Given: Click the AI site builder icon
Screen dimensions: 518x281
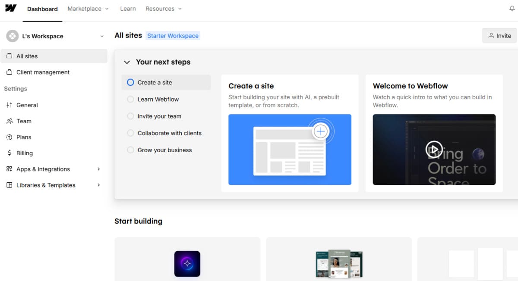Looking at the screenshot, I should (187, 264).
